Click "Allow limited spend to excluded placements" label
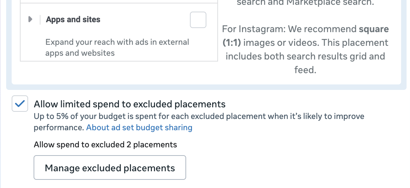 tap(130, 104)
